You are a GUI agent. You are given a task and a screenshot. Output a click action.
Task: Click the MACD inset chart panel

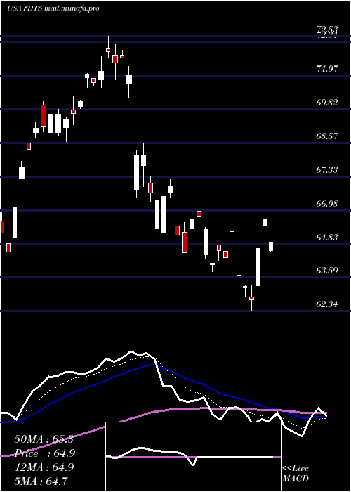pyautogui.click(x=193, y=457)
